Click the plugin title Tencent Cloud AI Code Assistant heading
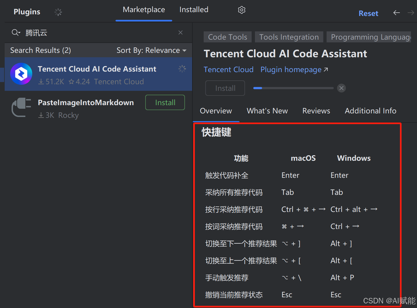The image size is (417, 308). pos(285,54)
